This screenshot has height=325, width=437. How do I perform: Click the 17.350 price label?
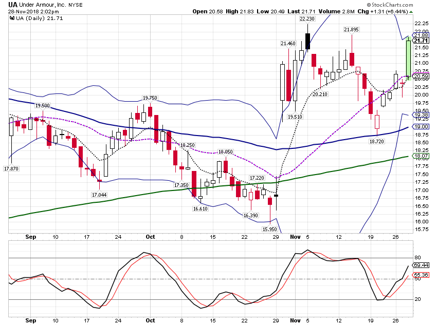tap(181, 185)
